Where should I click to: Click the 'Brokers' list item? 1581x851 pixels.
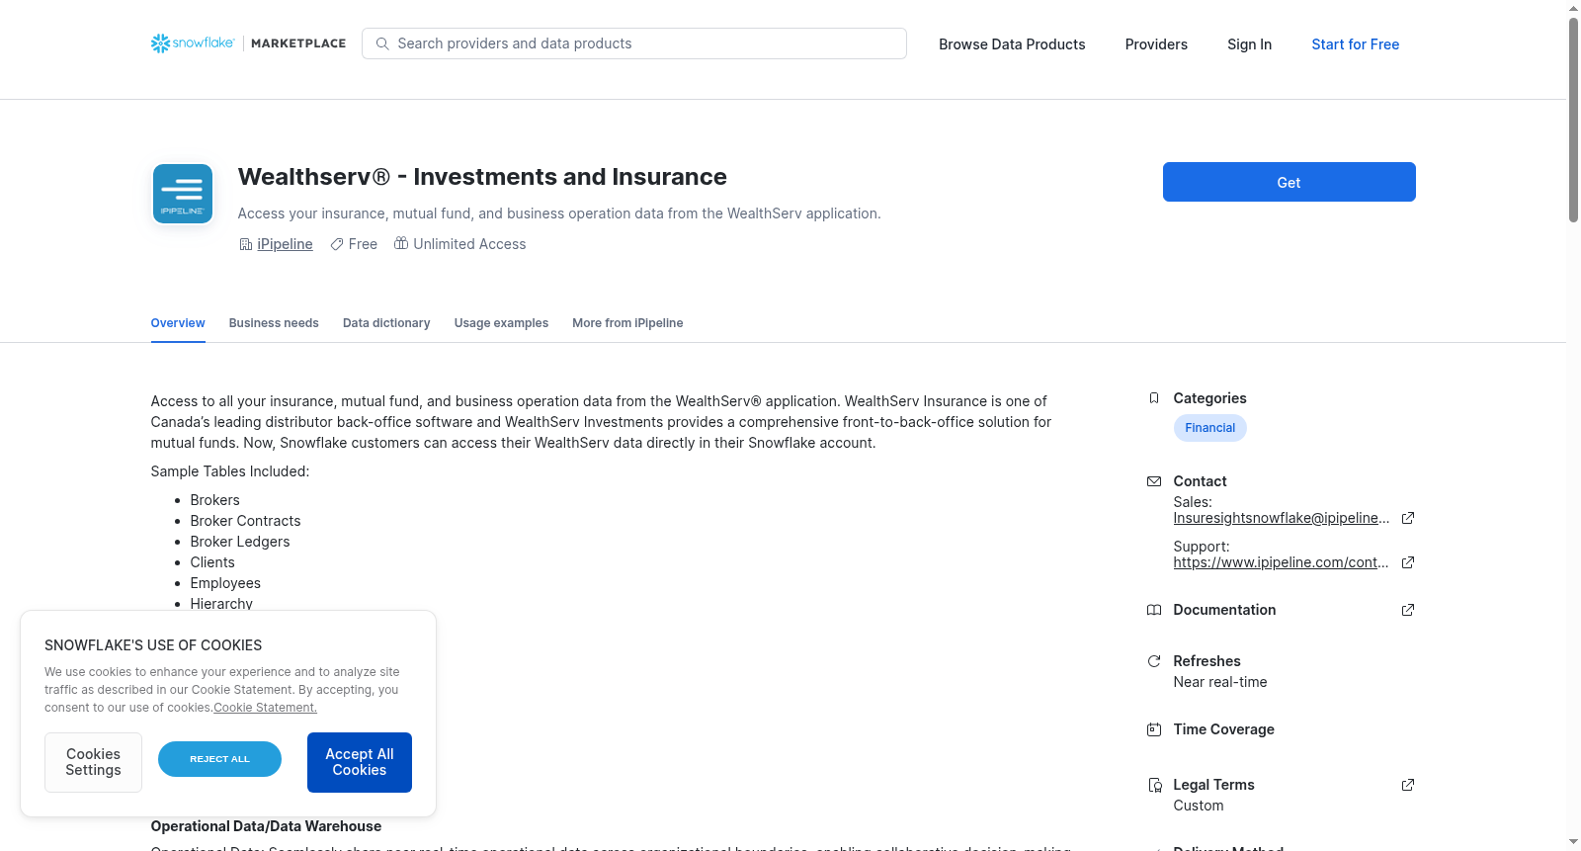214,500
